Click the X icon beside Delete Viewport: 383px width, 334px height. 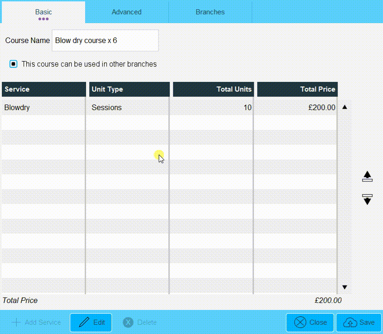point(128,322)
